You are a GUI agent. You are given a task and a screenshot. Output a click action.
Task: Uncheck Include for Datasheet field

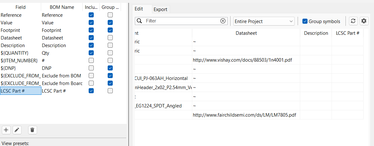tap(91, 38)
